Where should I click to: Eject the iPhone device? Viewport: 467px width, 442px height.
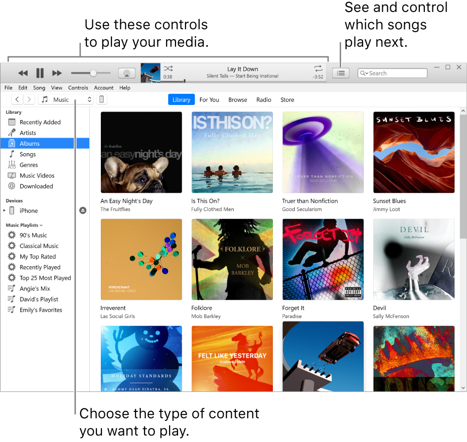(83, 210)
